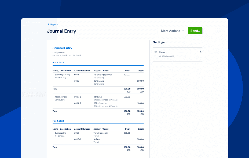Click the More Actions down arrow

(183, 31)
